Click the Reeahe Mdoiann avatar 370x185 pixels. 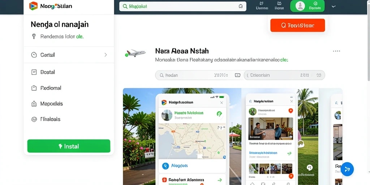tap(167, 115)
